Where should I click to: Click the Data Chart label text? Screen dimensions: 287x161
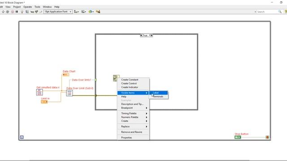click(69, 72)
